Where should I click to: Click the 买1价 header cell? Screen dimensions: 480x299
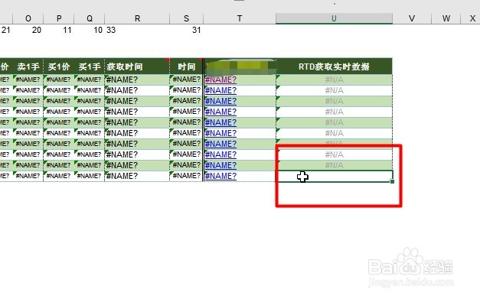(59, 67)
